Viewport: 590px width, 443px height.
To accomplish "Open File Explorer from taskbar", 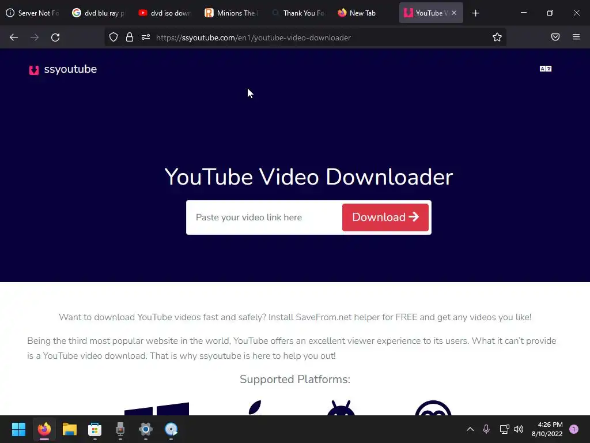I will pos(70,429).
